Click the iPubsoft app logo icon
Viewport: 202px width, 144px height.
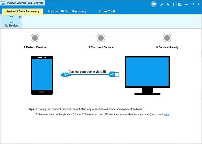click(3, 3)
